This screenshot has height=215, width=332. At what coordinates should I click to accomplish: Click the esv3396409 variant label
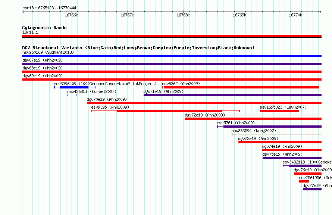[x=105, y=84]
